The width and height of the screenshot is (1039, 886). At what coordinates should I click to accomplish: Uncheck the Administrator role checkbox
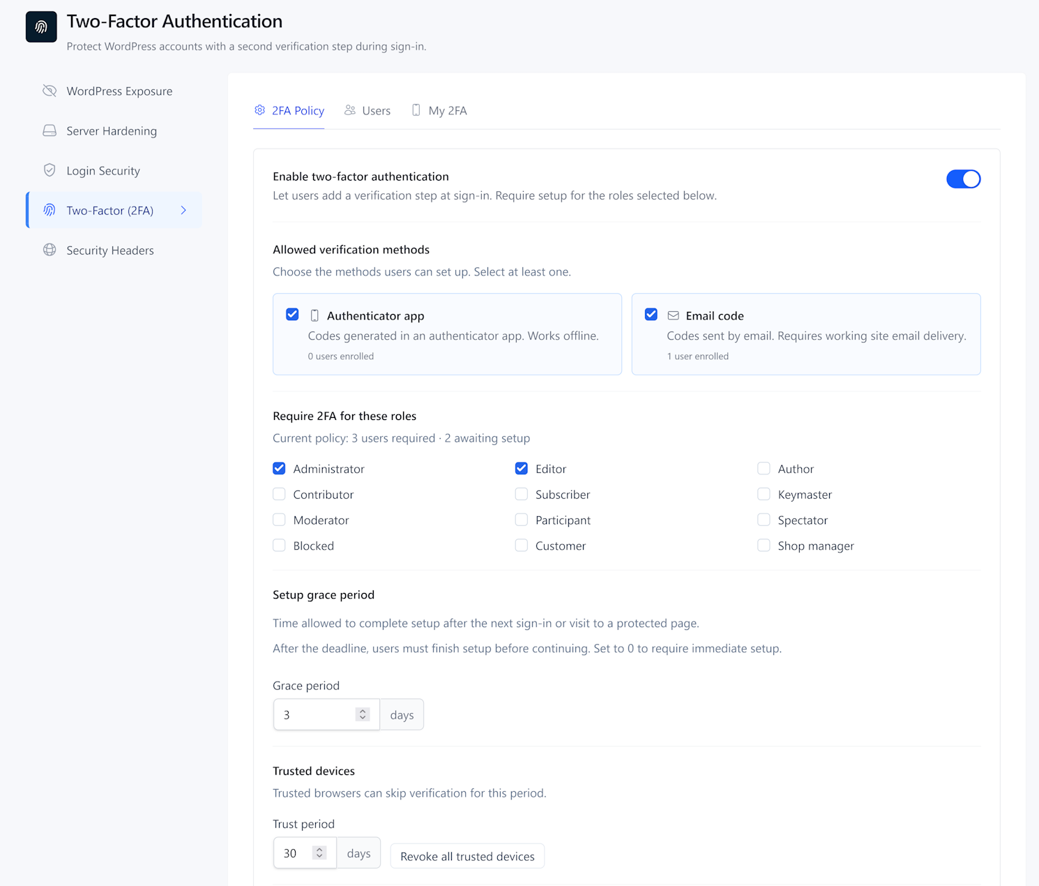(279, 468)
